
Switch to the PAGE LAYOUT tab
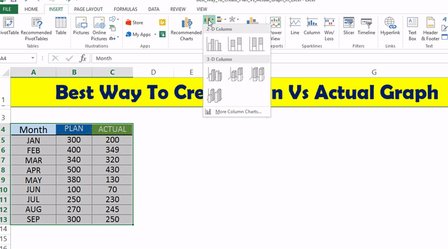click(88, 9)
